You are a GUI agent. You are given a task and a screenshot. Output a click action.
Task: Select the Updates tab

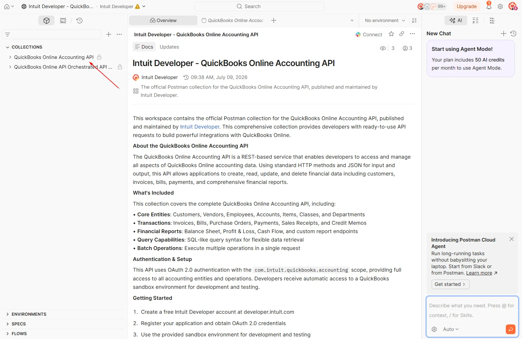tap(169, 47)
